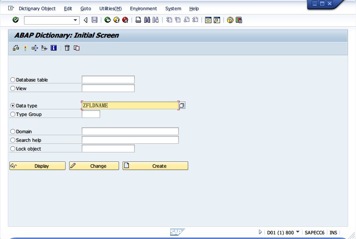Screen dimensions: 356x239
Task: Click the Copy object icon
Action: [77, 48]
